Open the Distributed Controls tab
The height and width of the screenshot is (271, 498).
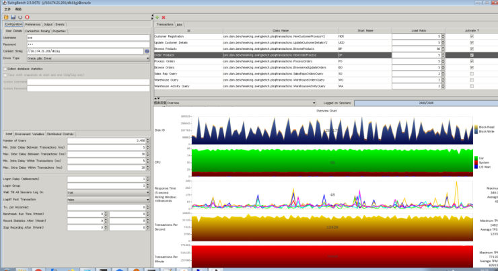(60, 134)
